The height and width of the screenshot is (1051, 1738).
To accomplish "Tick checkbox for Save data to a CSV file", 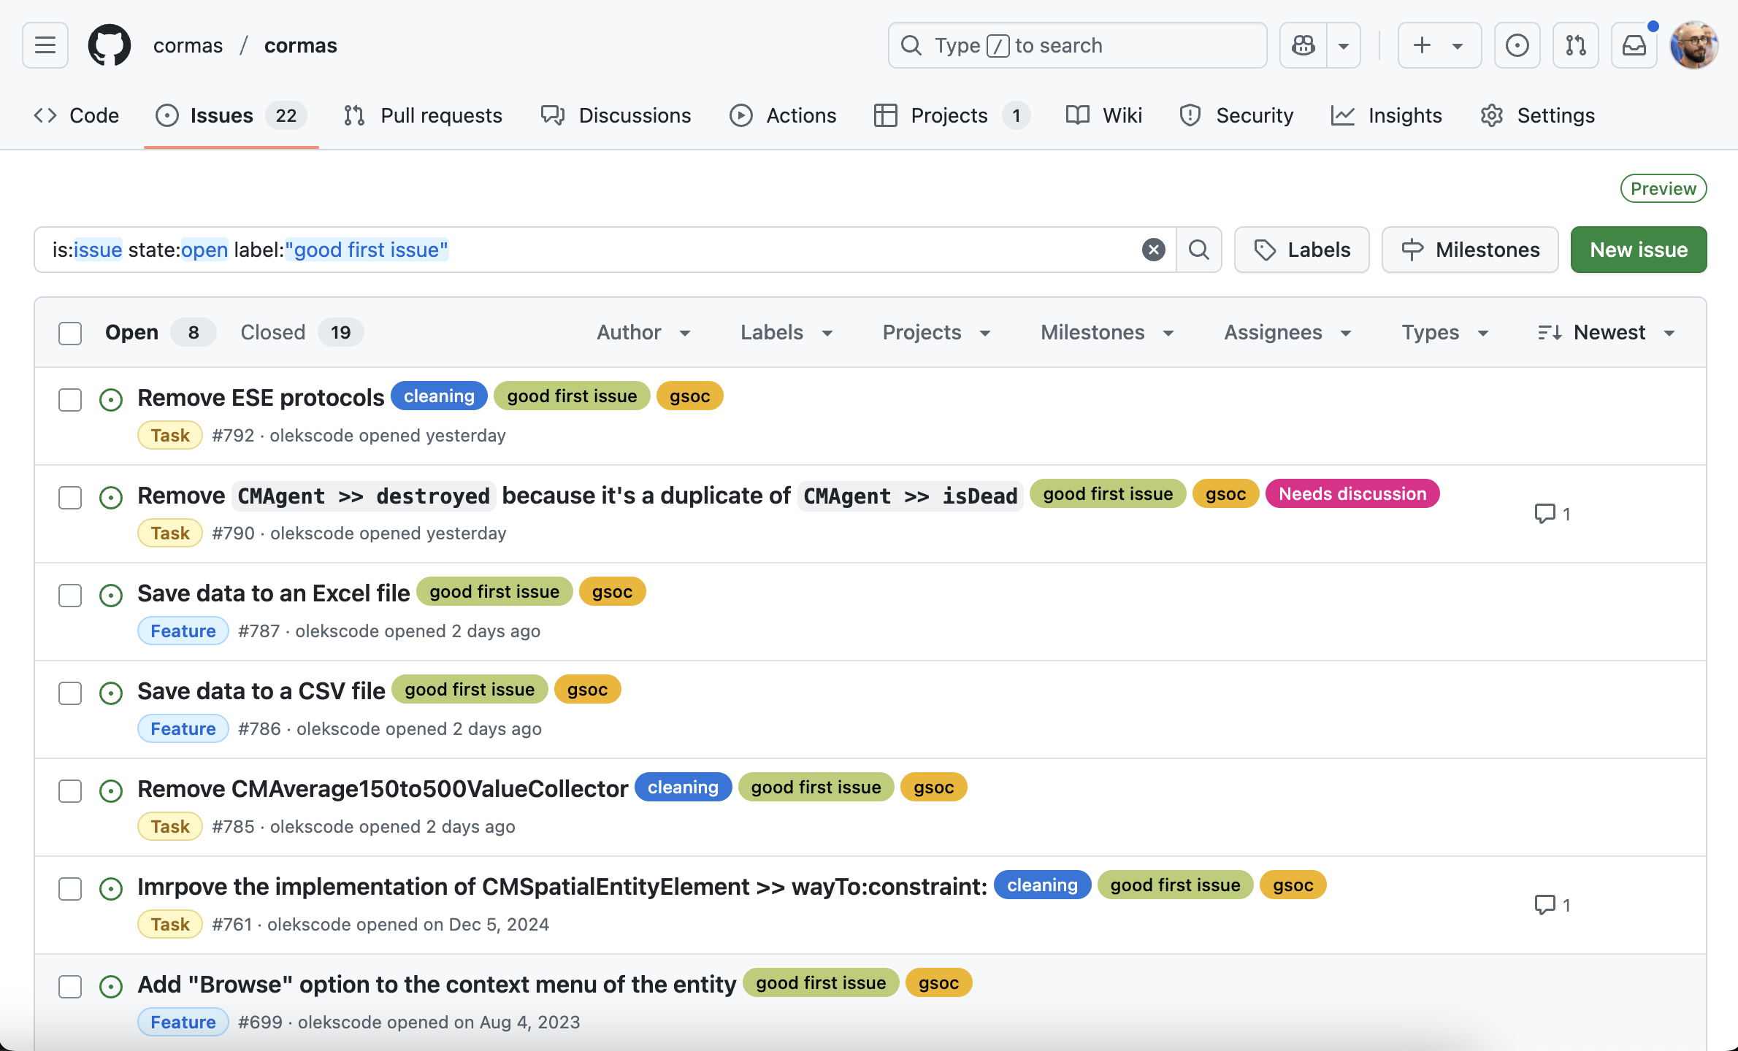I will (x=70, y=693).
